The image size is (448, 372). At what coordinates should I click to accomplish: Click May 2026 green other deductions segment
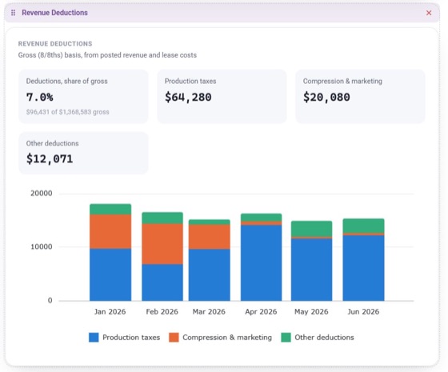[311, 229]
